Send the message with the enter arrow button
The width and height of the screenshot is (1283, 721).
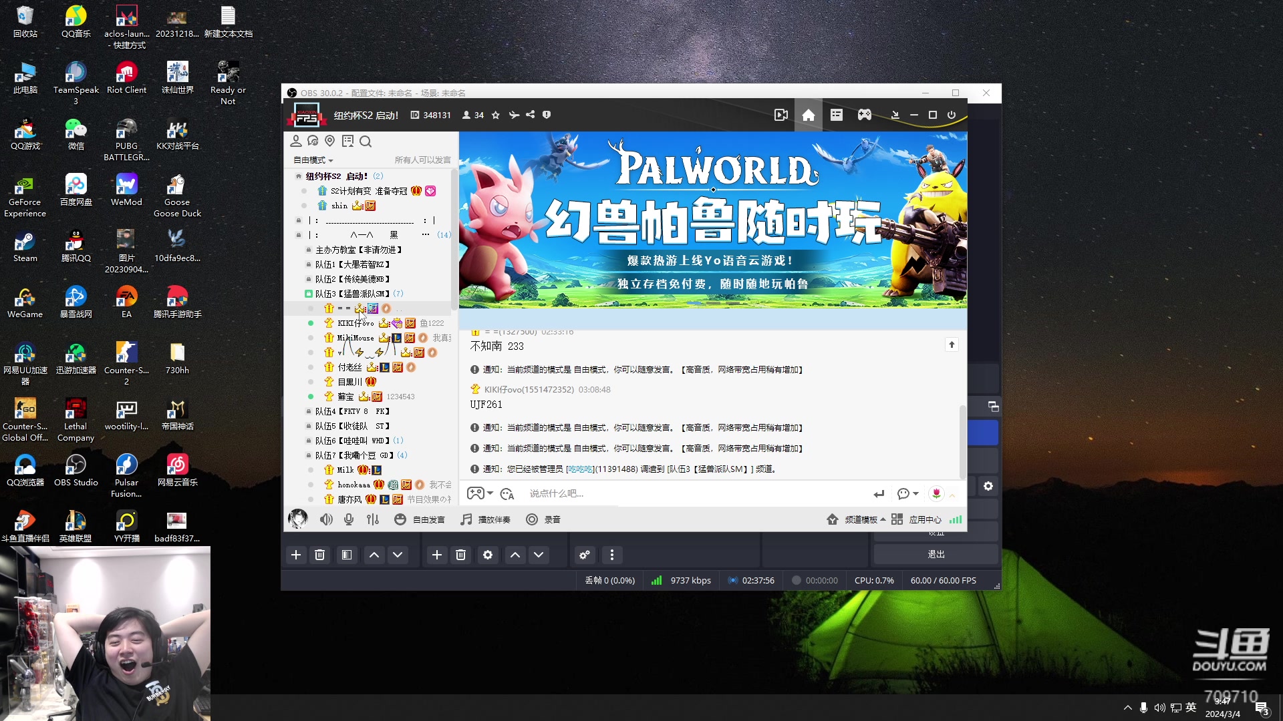tap(879, 494)
